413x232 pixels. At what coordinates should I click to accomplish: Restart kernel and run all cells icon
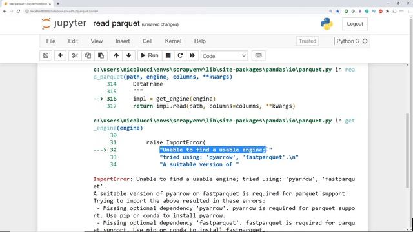pyautogui.click(x=192, y=56)
